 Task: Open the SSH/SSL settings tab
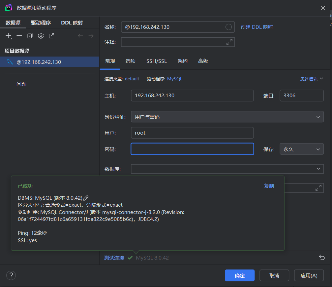[x=157, y=61]
